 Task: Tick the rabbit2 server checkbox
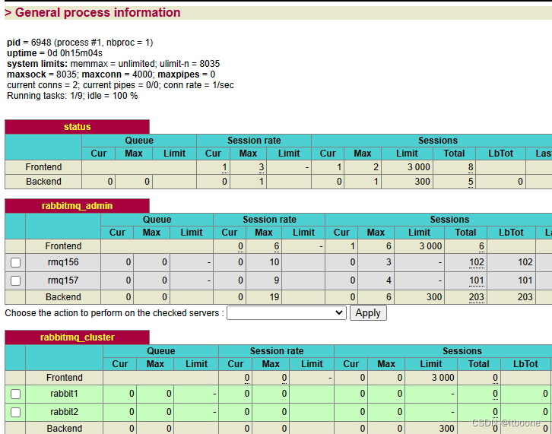15,412
